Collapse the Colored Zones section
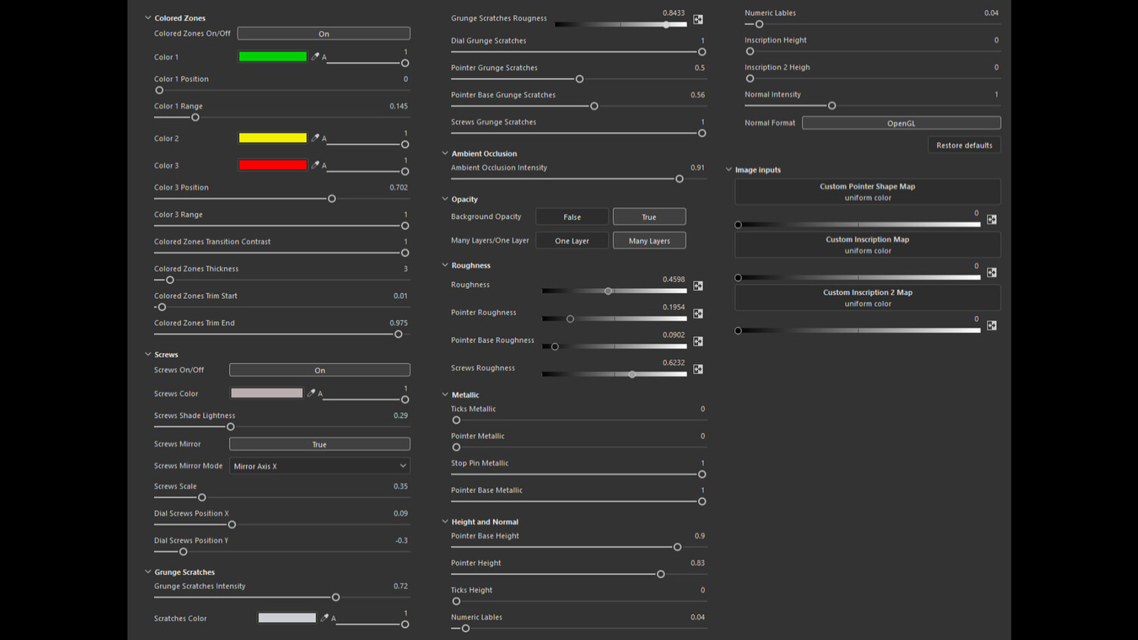 point(148,17)
